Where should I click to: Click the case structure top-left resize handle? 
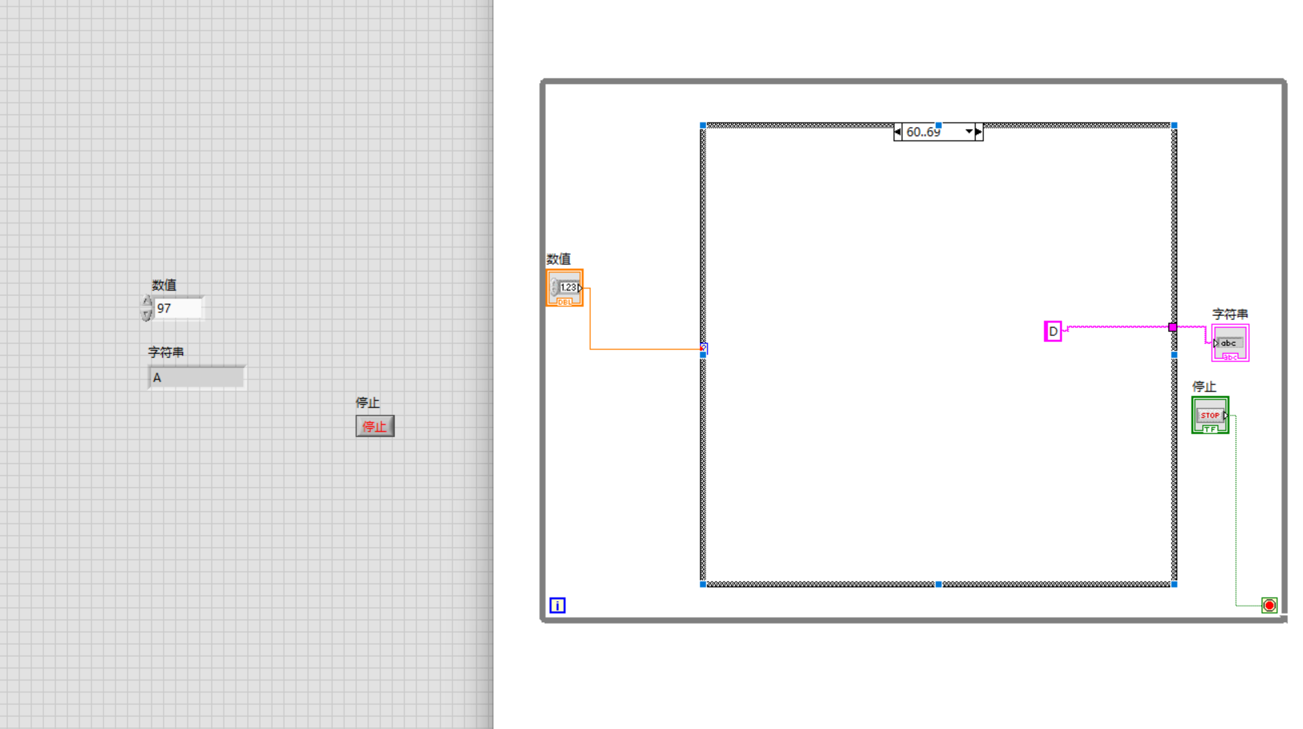tap(703, 126)
